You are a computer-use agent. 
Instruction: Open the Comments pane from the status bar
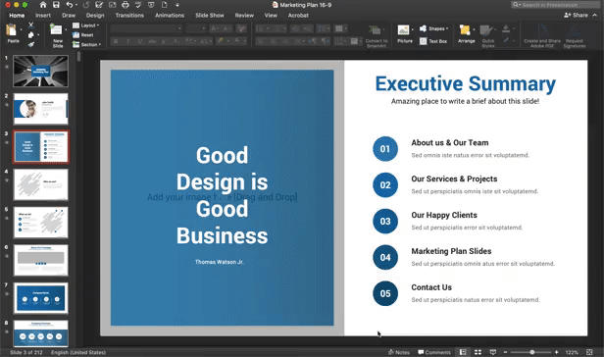point(434,352)
